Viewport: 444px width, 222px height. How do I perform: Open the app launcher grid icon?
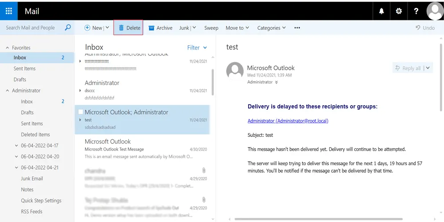point(9,11)
